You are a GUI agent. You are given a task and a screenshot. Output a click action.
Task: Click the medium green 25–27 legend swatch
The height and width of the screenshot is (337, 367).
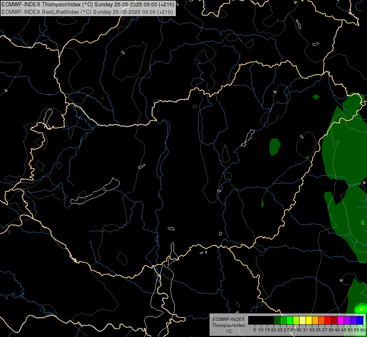tap(283, 320)
